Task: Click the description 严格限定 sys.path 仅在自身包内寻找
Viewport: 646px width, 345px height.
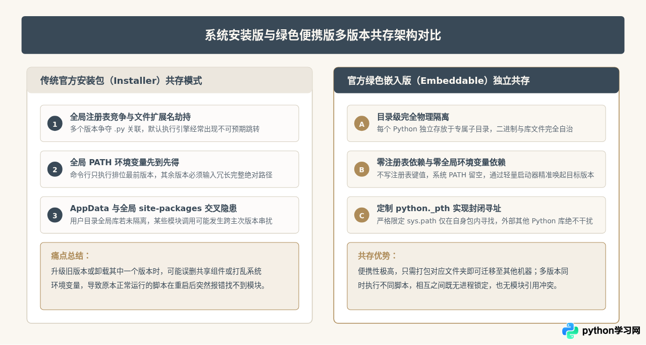Action: coord(485,221)
